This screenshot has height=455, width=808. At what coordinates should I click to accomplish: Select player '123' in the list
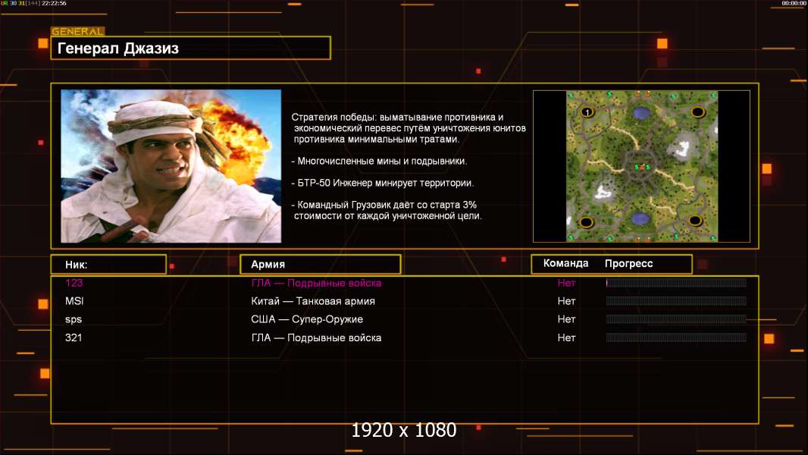74,283
